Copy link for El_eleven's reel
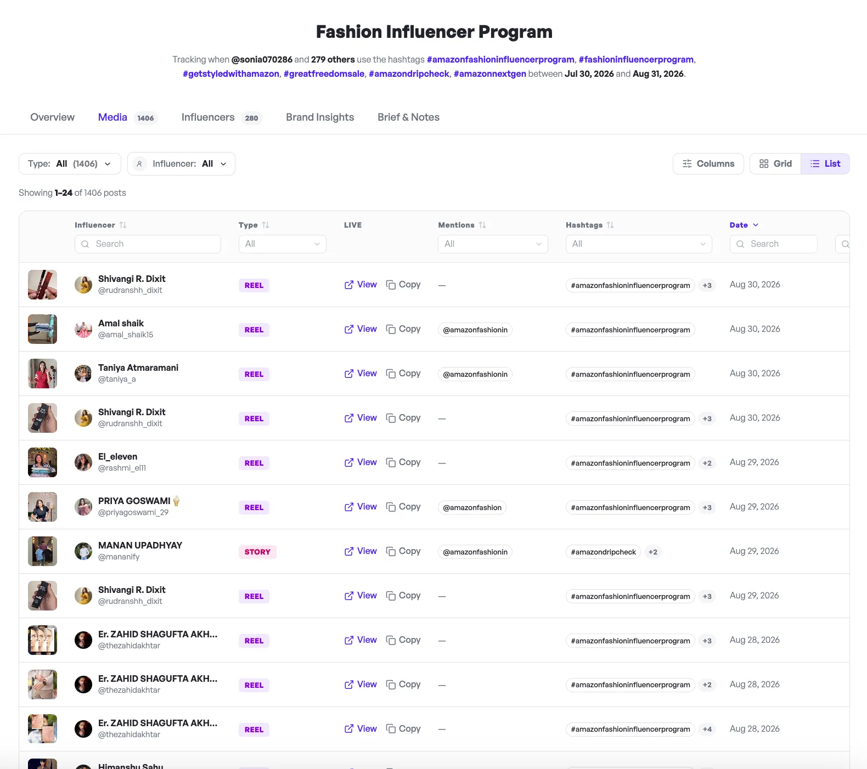The image size is (867, 769). click(403, 462)
